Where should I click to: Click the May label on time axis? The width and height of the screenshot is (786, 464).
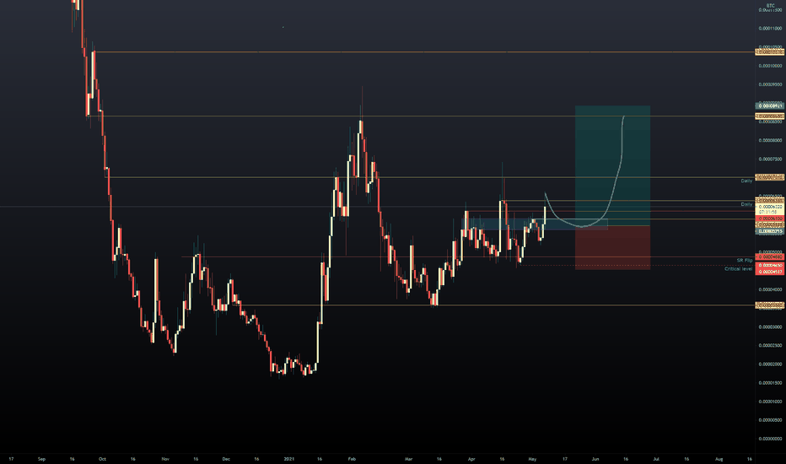tap(532, 459)
